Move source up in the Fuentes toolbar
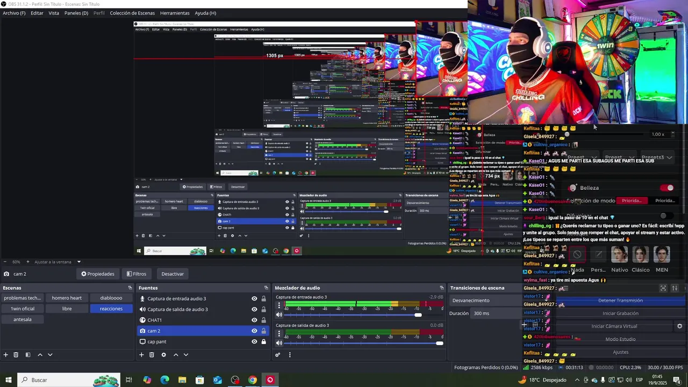The height and width of the screenshot is (387, 688). [175, 355]
